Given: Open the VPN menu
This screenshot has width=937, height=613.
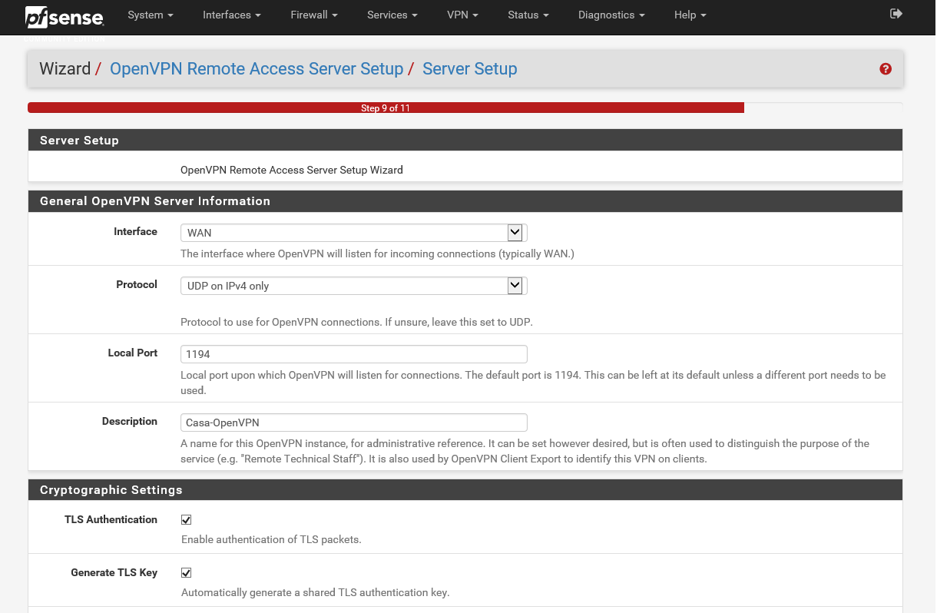Looking at the screenshot, I should (463, 15).
